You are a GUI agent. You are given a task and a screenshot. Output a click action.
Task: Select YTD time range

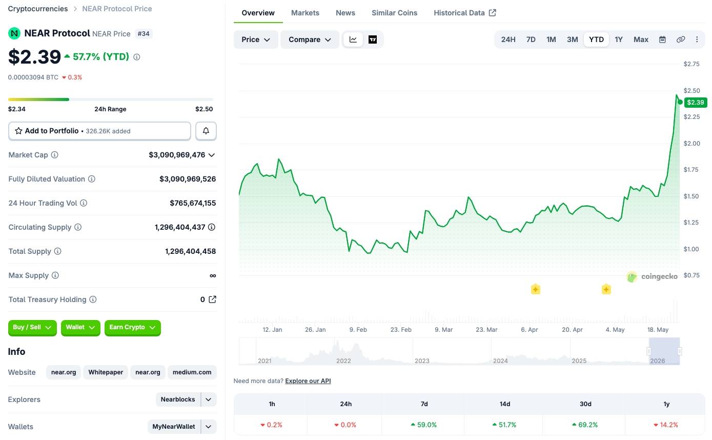596,39
